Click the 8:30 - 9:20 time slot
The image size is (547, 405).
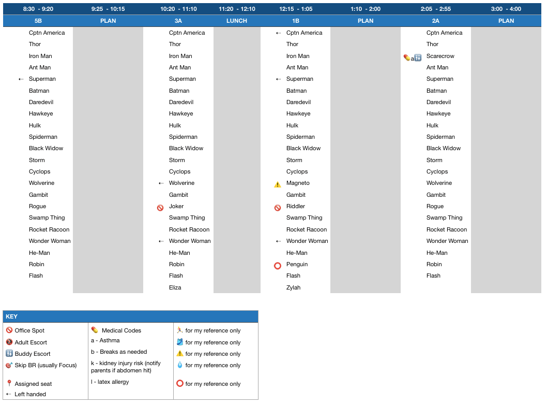coord(38,9)
